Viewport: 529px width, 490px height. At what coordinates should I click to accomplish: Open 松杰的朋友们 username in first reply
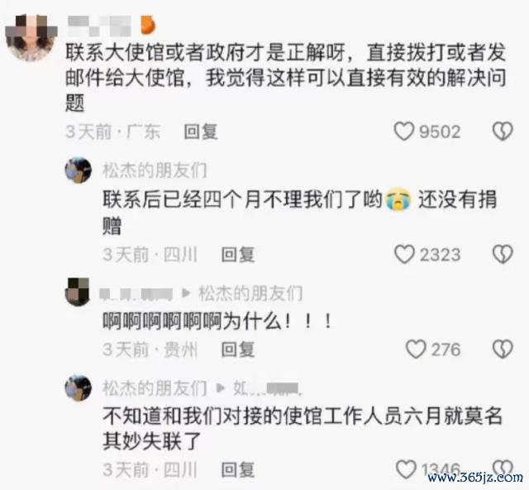(155, 170)
